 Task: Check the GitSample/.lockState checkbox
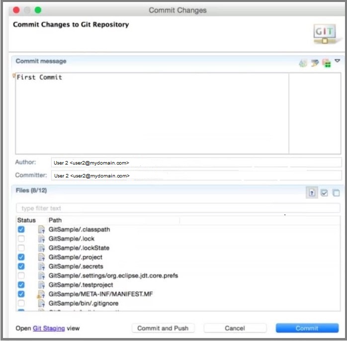[21, 248]
